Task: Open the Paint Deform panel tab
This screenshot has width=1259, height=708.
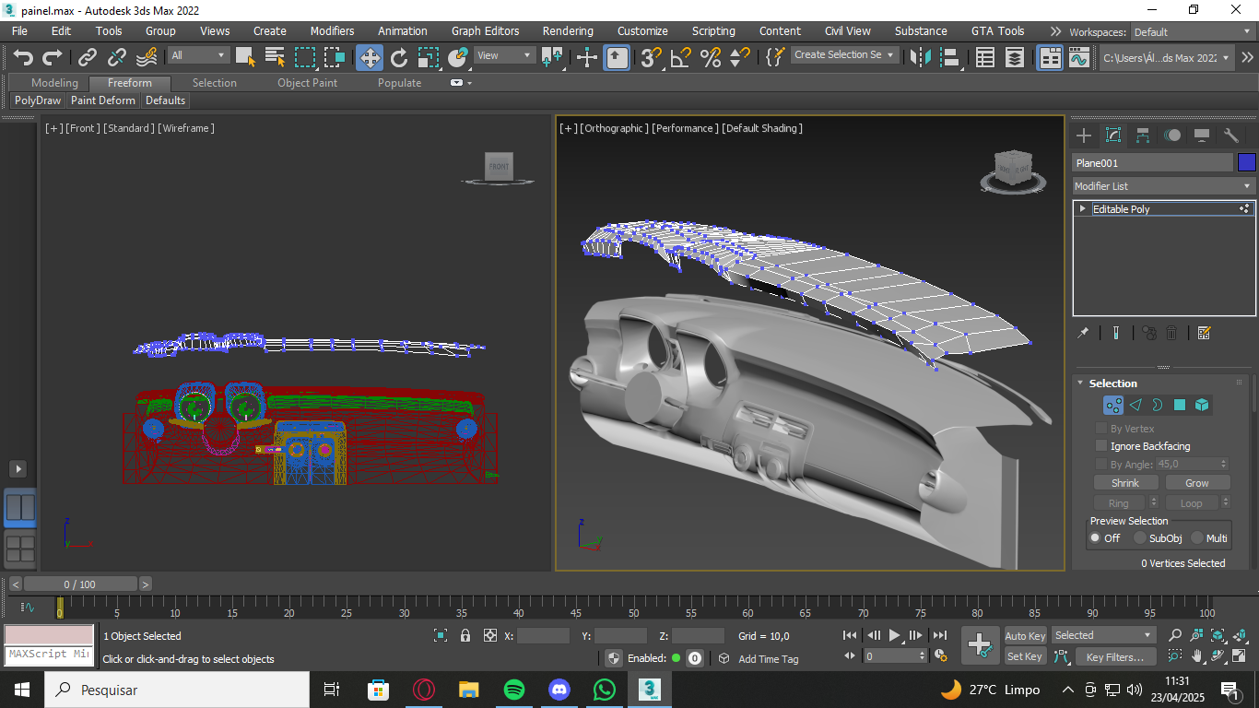Action: [x=103, y=100]
